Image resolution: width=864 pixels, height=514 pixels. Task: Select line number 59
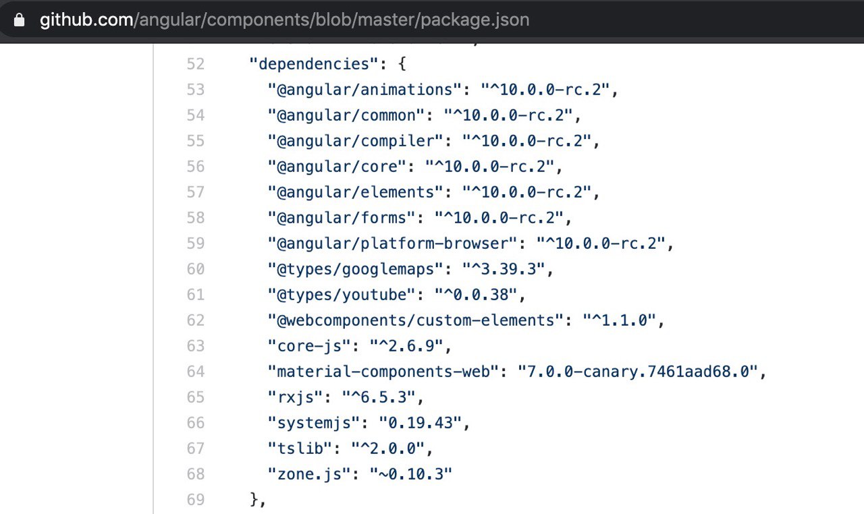point(196,244)
